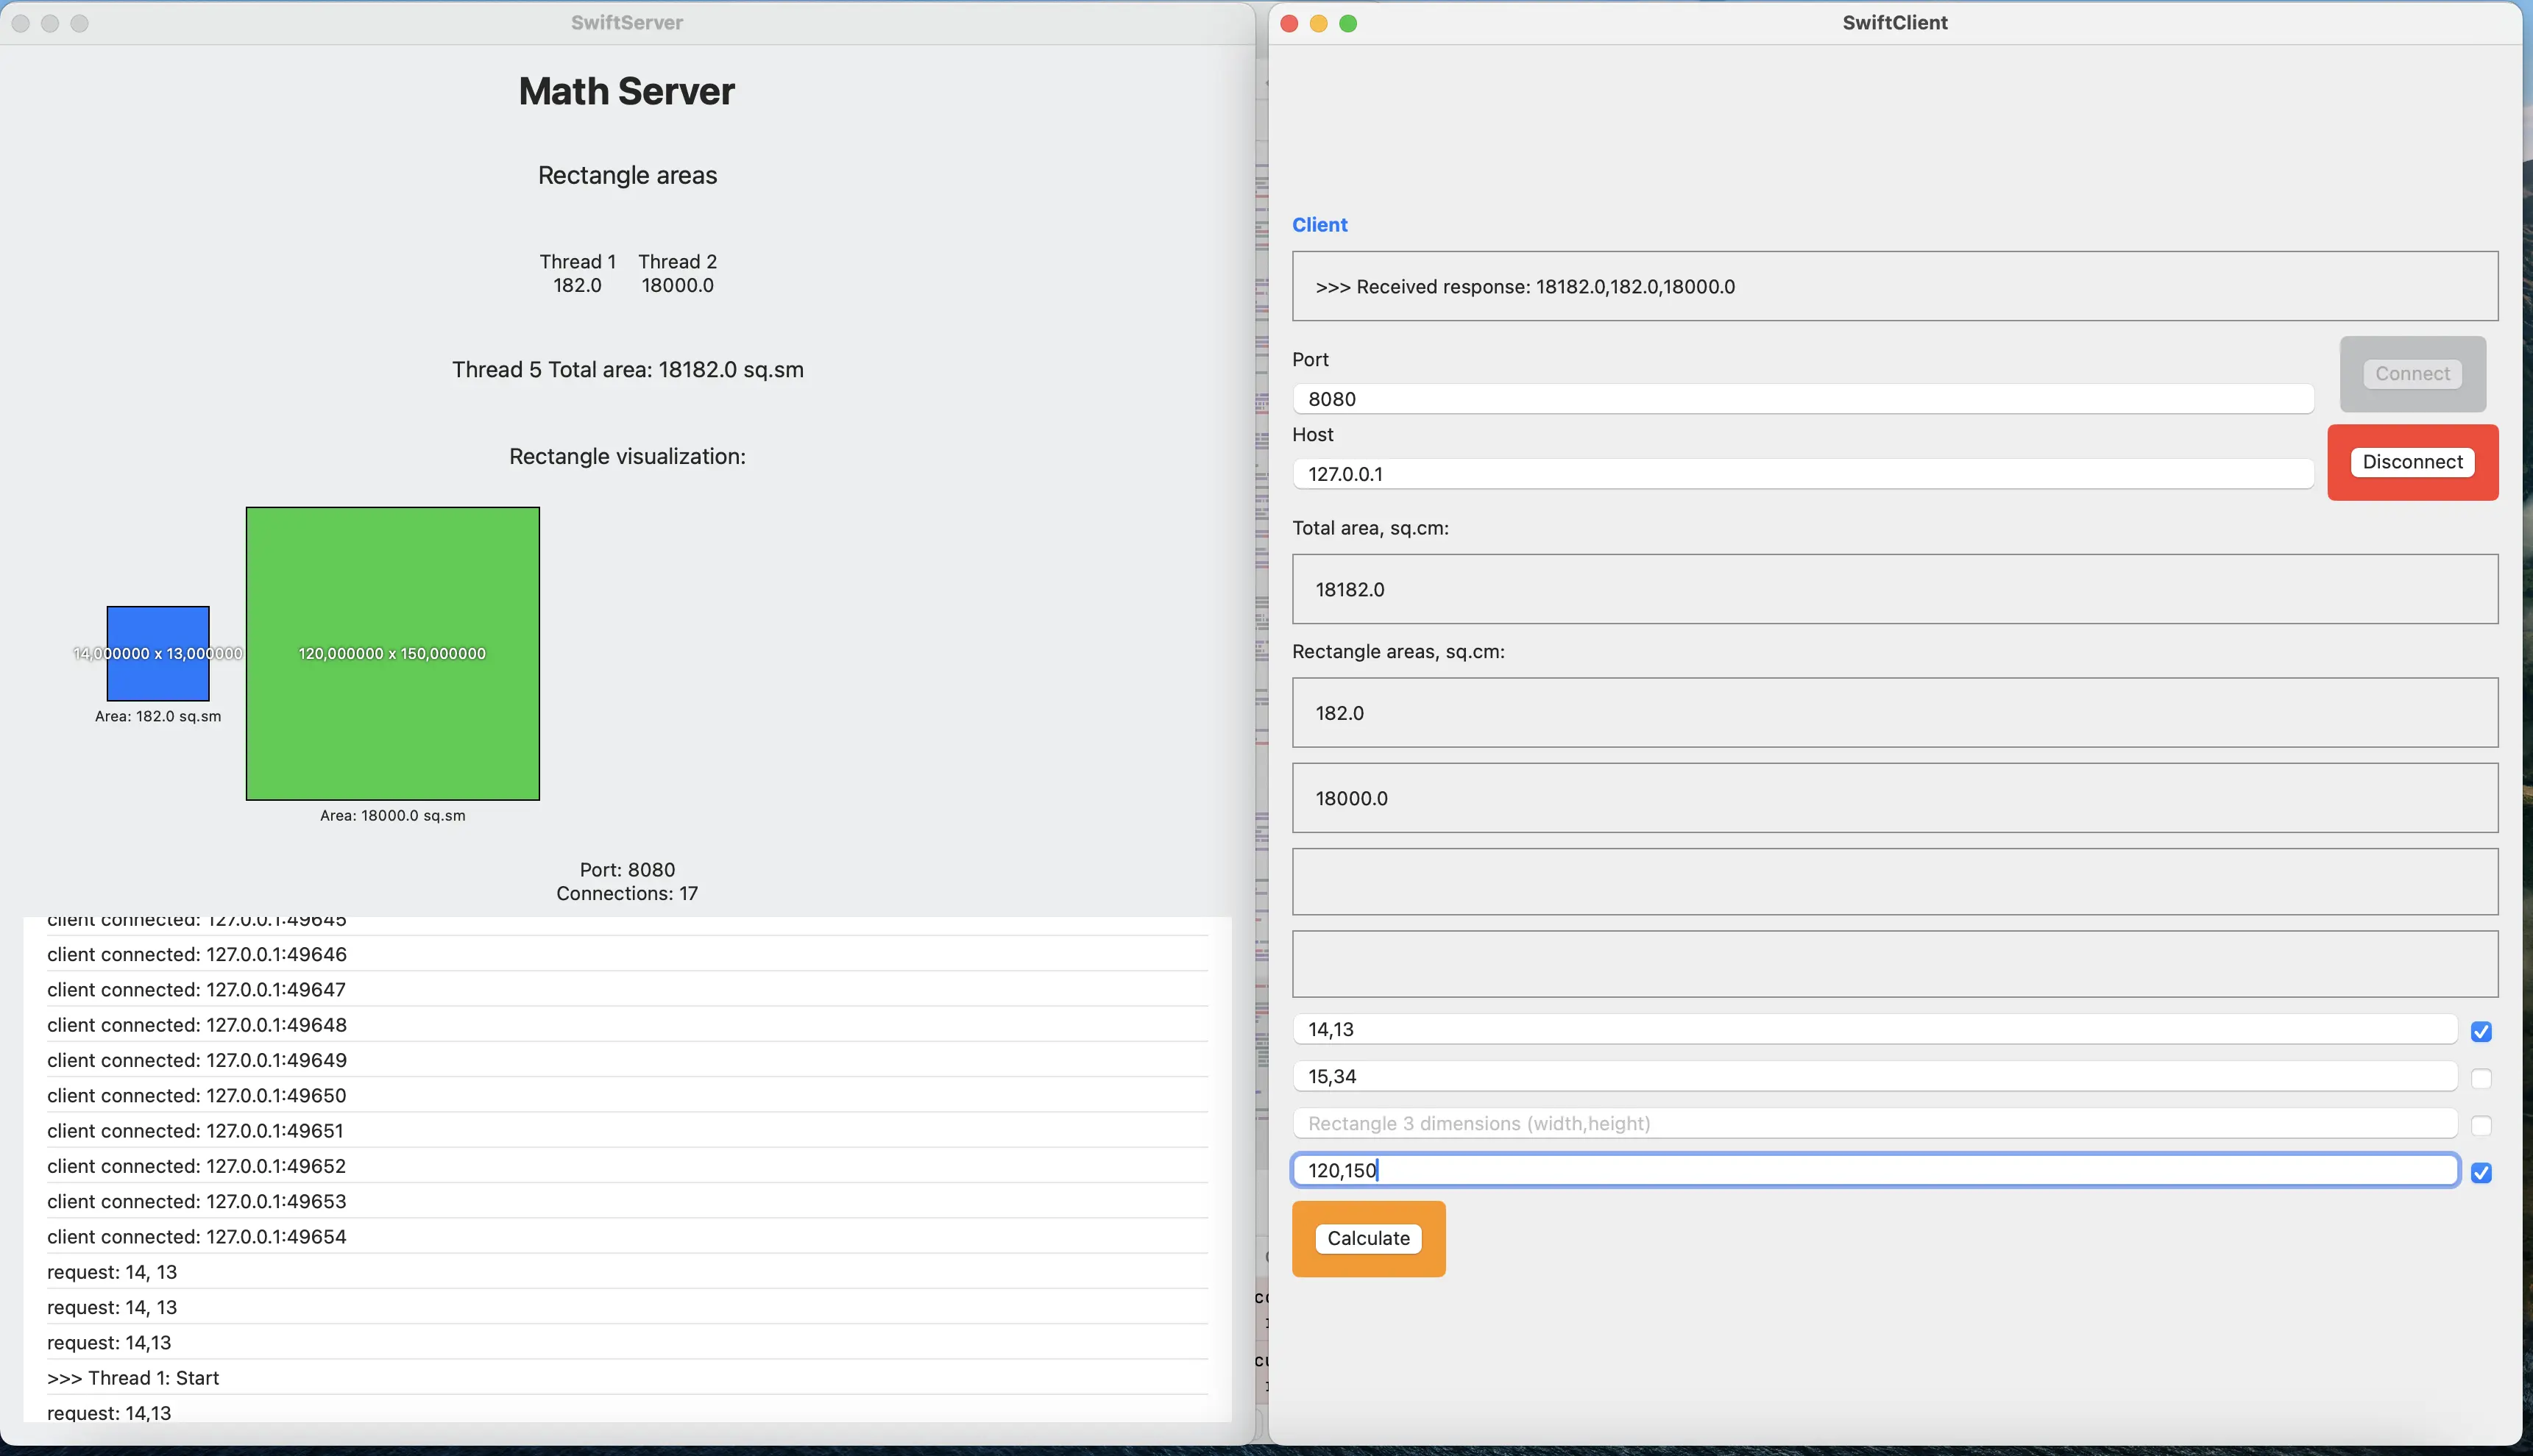Minimize SwiftClient with the yellow button
The image size is (2533, 1456).
tap(1319, 23)
